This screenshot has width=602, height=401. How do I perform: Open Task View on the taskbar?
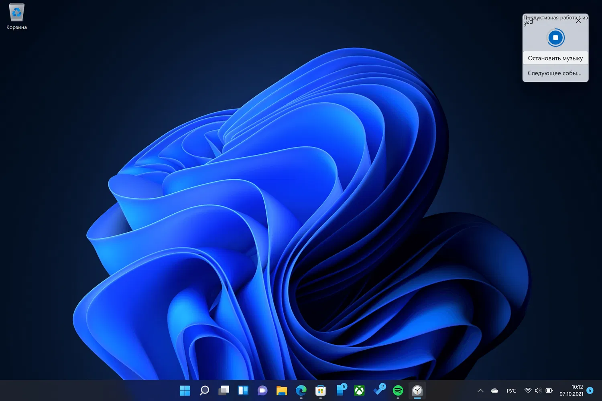[224, 390]
